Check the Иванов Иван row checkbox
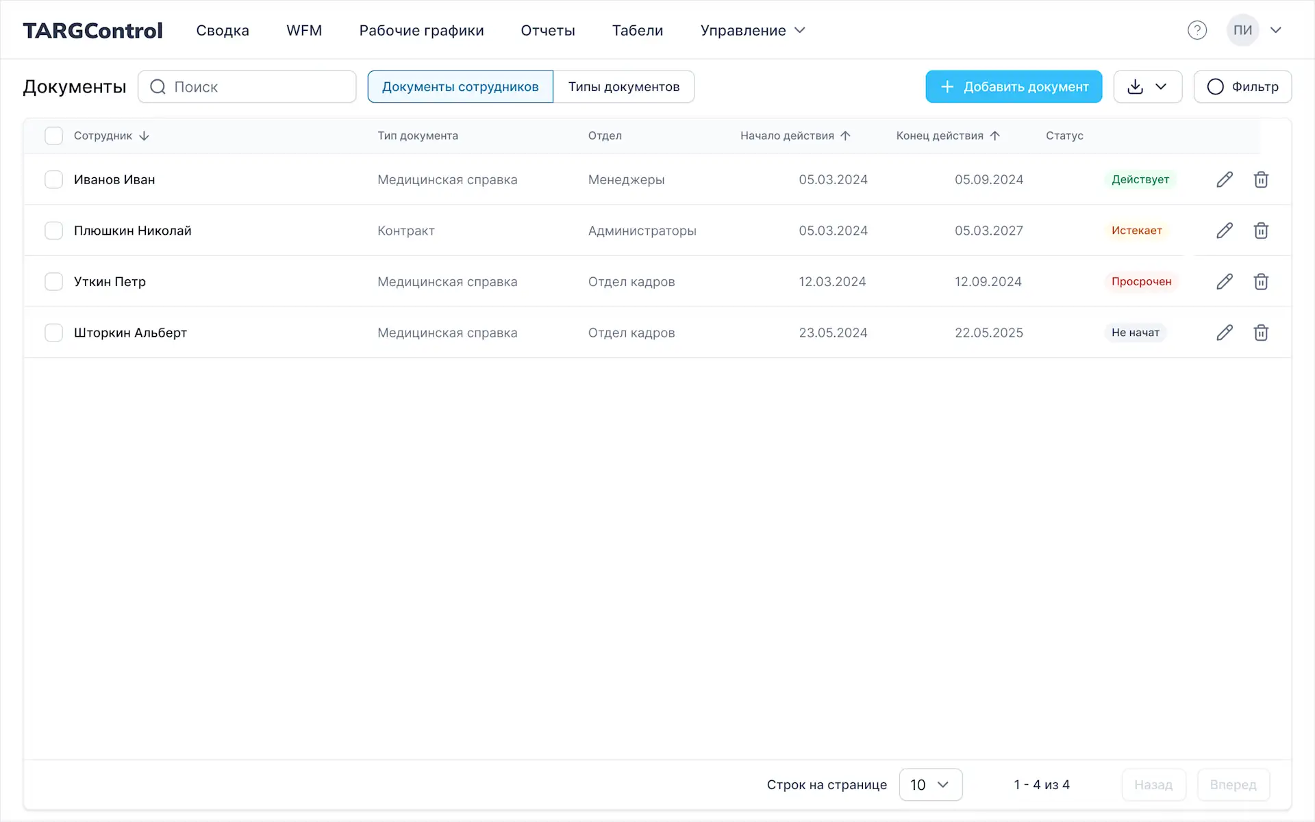This screenshot has width=1315, height=822. (53, 179)
